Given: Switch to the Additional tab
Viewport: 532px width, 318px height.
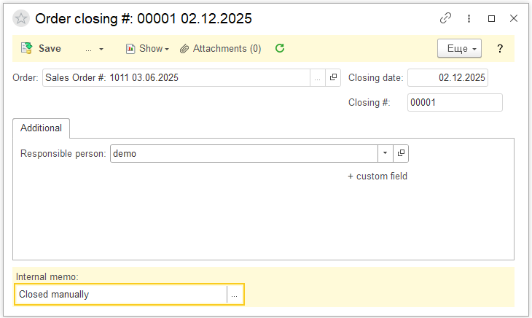Looking at the screenshot, I should point(41,128).
